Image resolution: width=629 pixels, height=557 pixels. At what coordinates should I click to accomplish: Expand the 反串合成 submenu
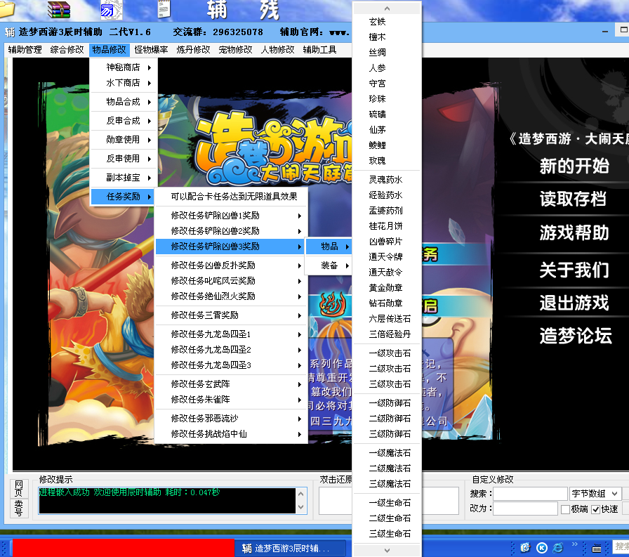point(124,121)
